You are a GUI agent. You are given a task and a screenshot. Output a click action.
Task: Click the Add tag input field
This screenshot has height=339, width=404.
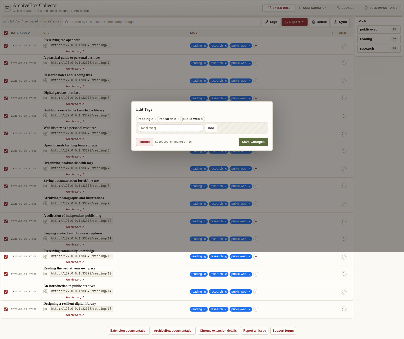(x=170, y=128)
